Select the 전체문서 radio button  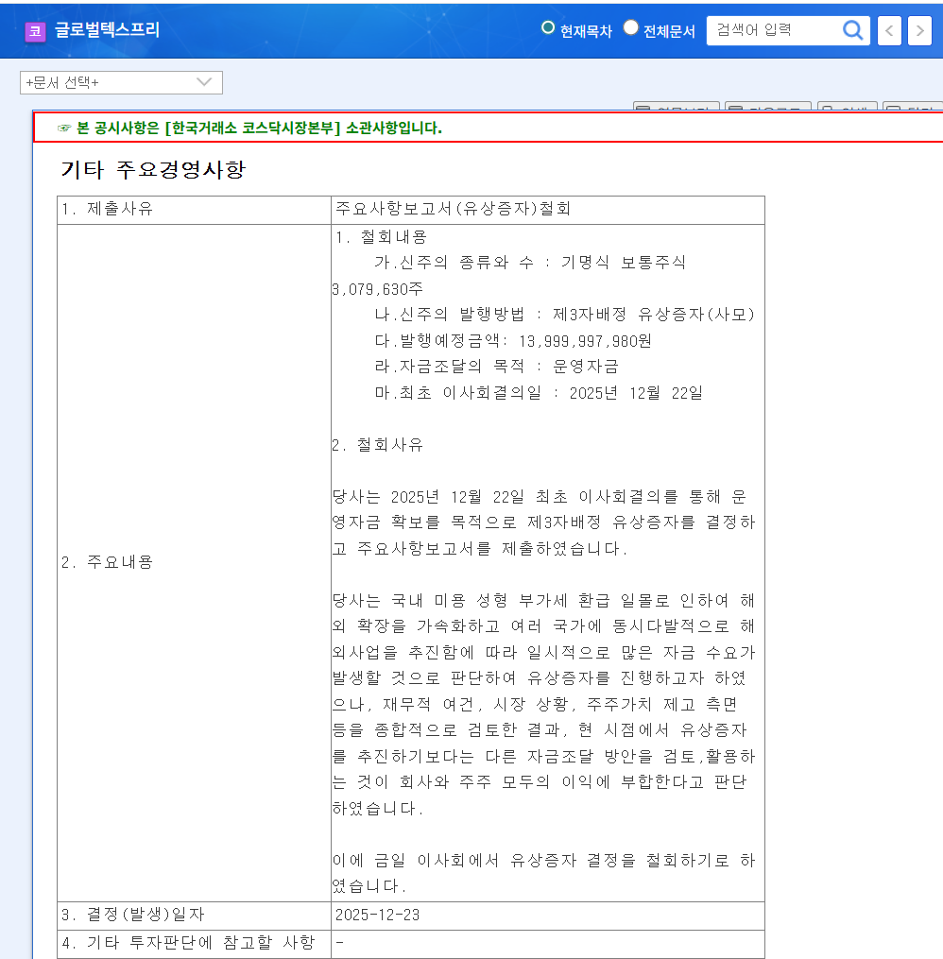(630, 27)
